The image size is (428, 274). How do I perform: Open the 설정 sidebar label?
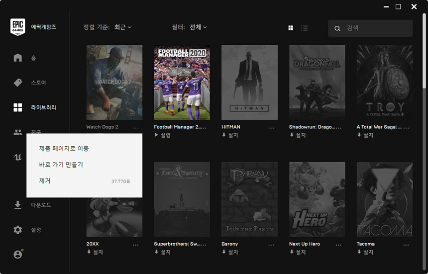(x=36, y=230)
